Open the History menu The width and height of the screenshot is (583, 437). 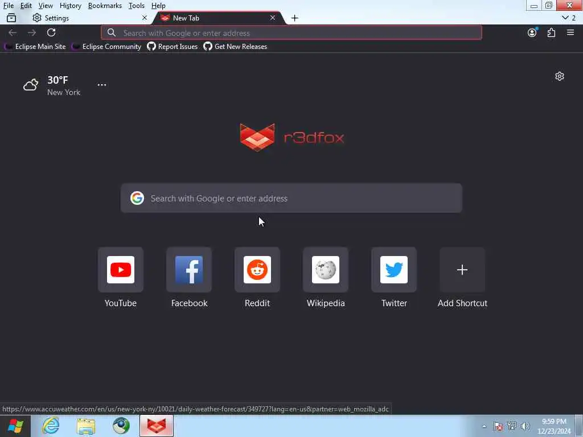point(71,6)
